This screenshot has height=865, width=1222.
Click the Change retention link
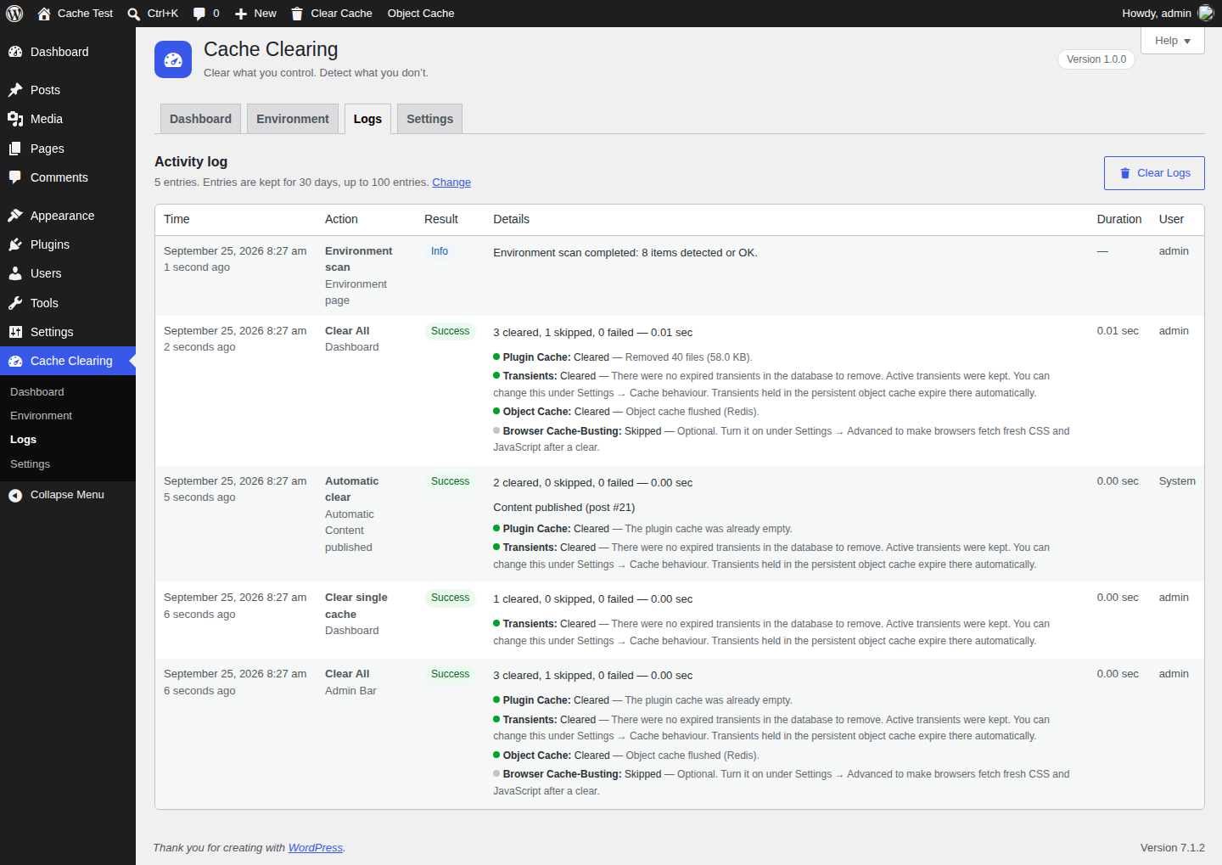coord(451,183)
